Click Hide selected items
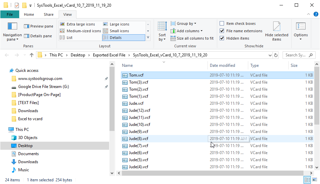The image size is (320, 184). click(x=277, y=32)
